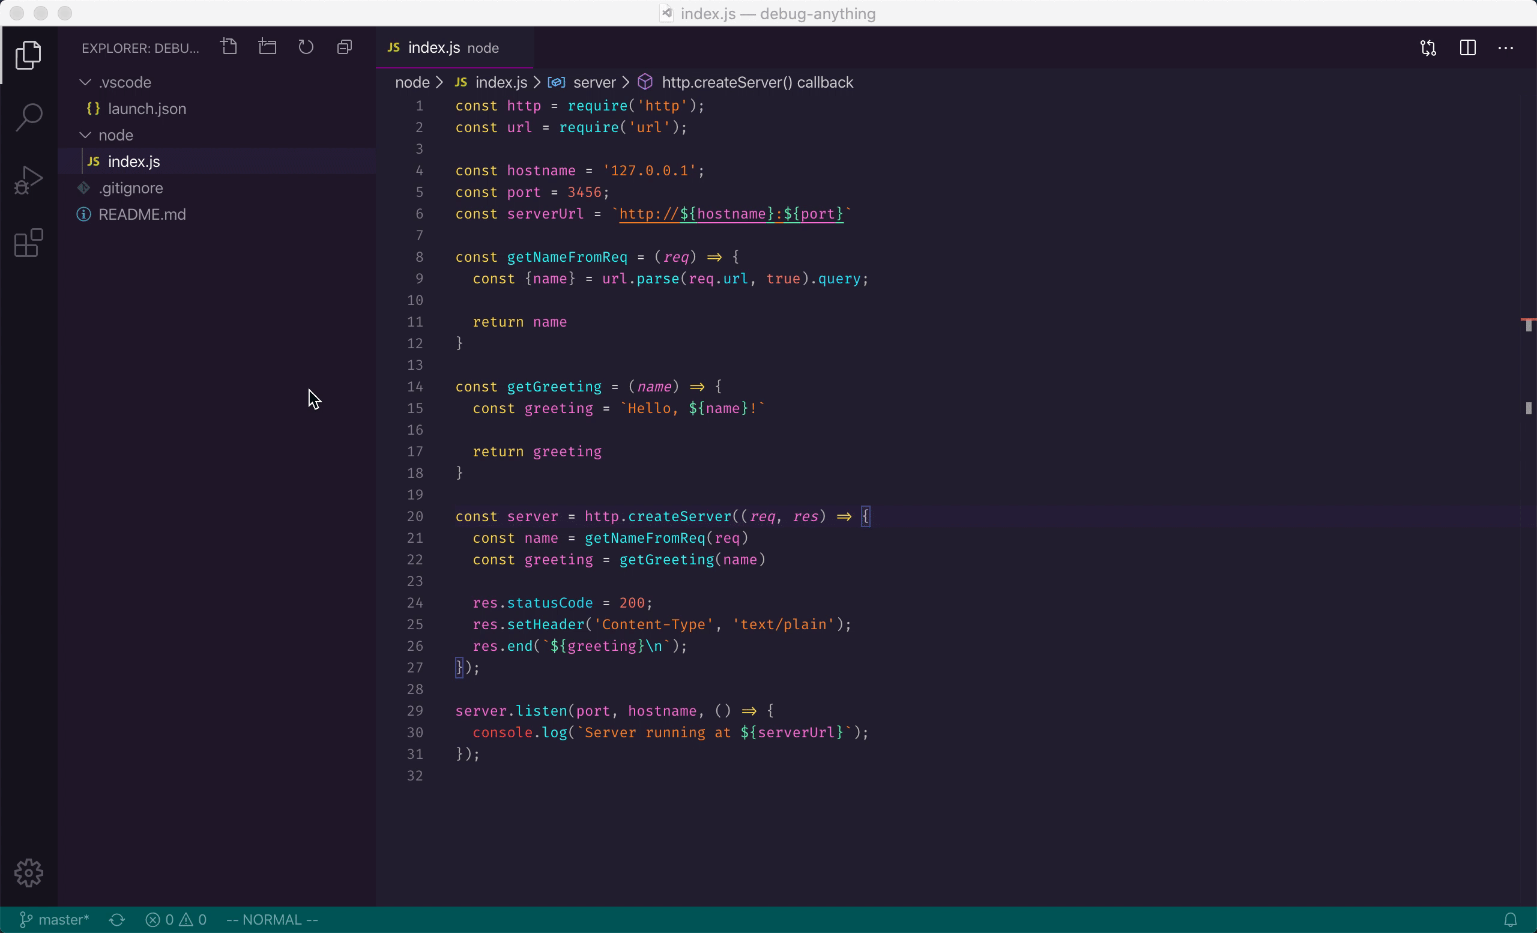Open the Extensions view
The width and height of the screenshot is (1537, 933).
[x=29, y=243]
